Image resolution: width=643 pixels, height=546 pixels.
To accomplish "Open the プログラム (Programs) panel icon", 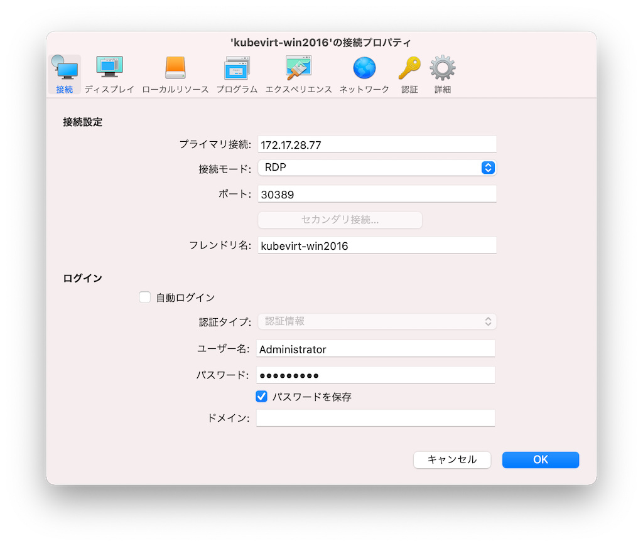I will pyautogui.click(x=237, y=72).
